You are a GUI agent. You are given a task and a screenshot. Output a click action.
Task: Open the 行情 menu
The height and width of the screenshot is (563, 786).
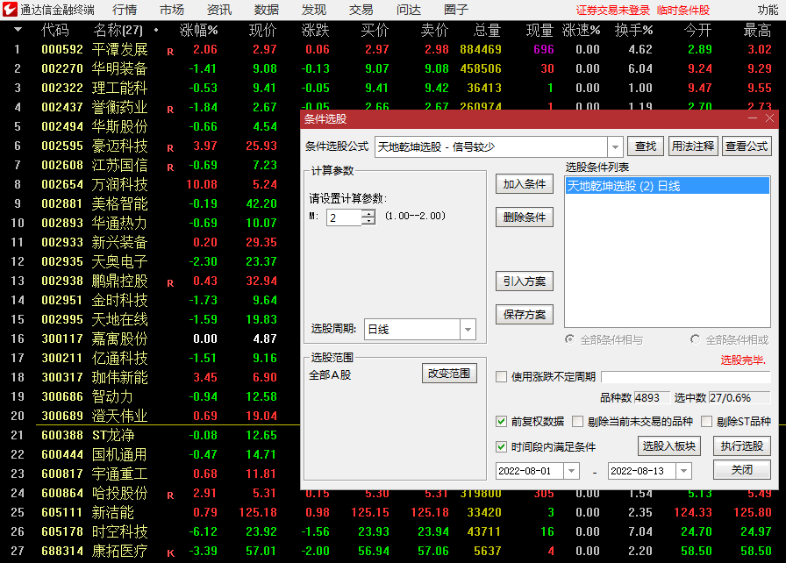click(x=125, y=10)
